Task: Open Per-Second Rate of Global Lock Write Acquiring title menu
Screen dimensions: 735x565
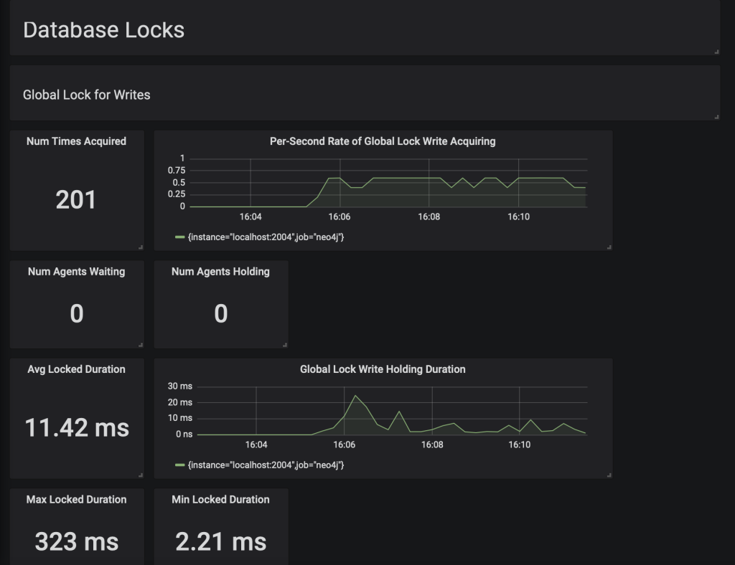Action: [x=383, y=141]
